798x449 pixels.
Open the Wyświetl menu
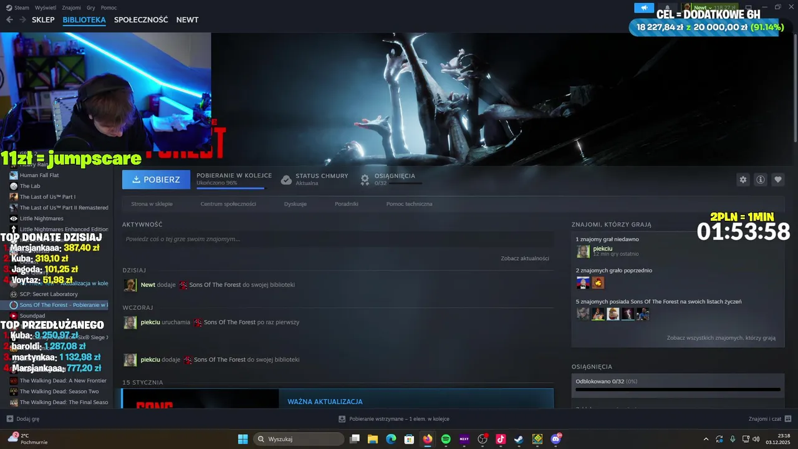pyautogui.click(x=46, y=7)
